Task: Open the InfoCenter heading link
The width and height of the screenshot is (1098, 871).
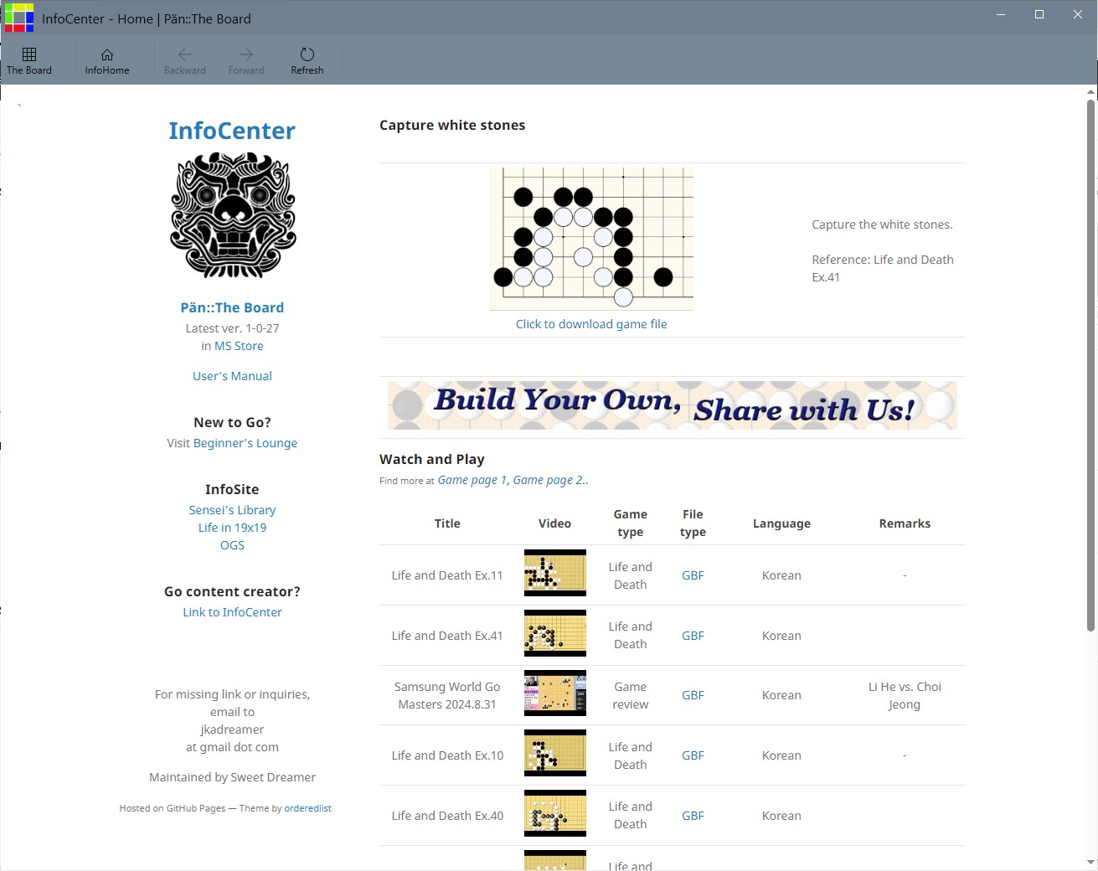Action: (232, 131)
